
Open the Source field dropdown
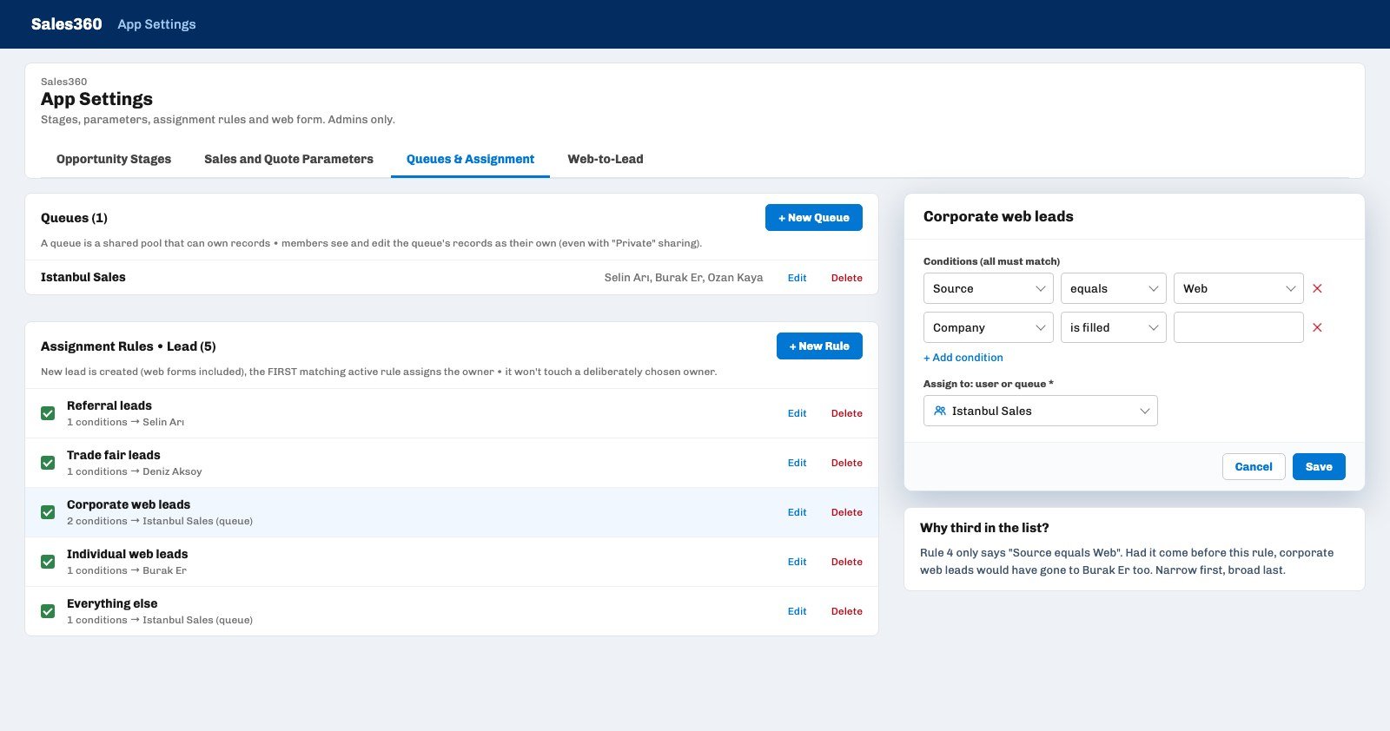(988, 288)
